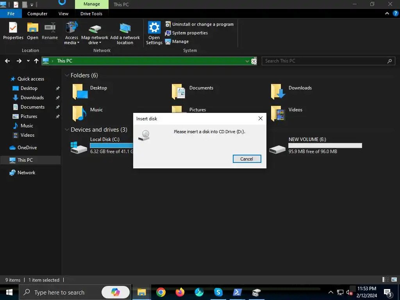
Task: Open Google Chrome from taskbar
Action: (x=161, y=292)
